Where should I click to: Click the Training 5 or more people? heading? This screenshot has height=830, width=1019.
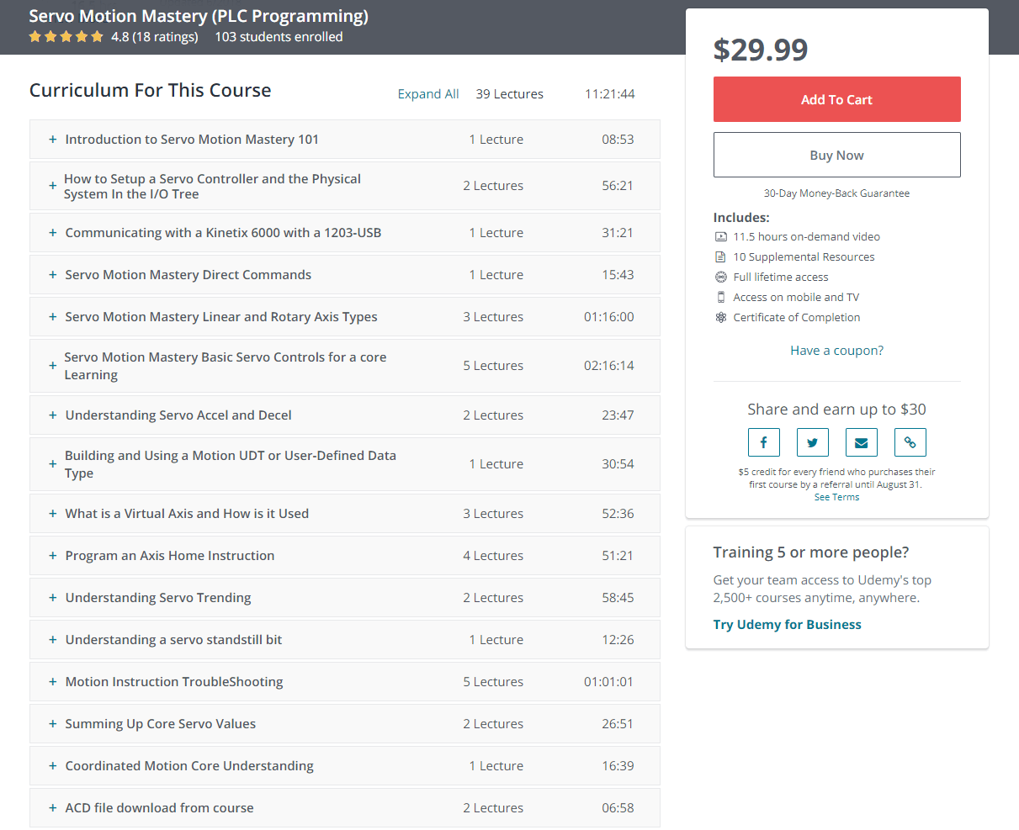811,552
